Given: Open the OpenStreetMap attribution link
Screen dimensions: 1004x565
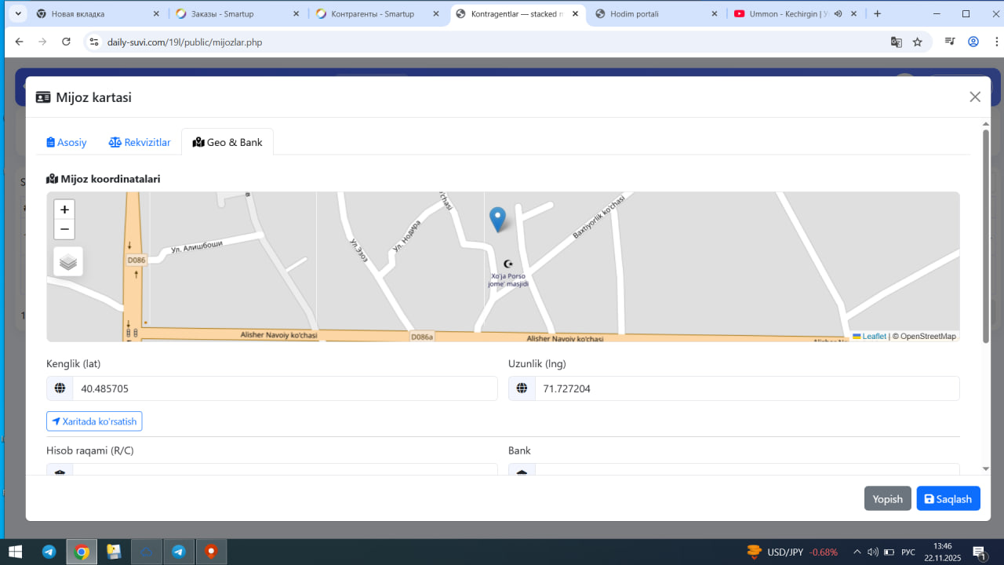Looking at the screenshot, I should coord(928,336).
